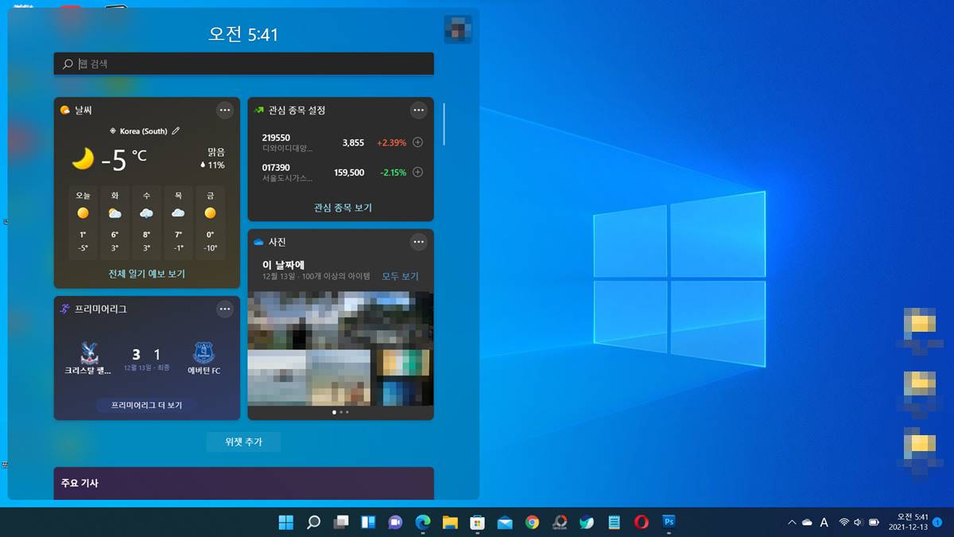Open stocks widget more options menu
Image resolution: width=954 pixels, height=537 pixels.
pyautogui.click(x=419, y=110)
